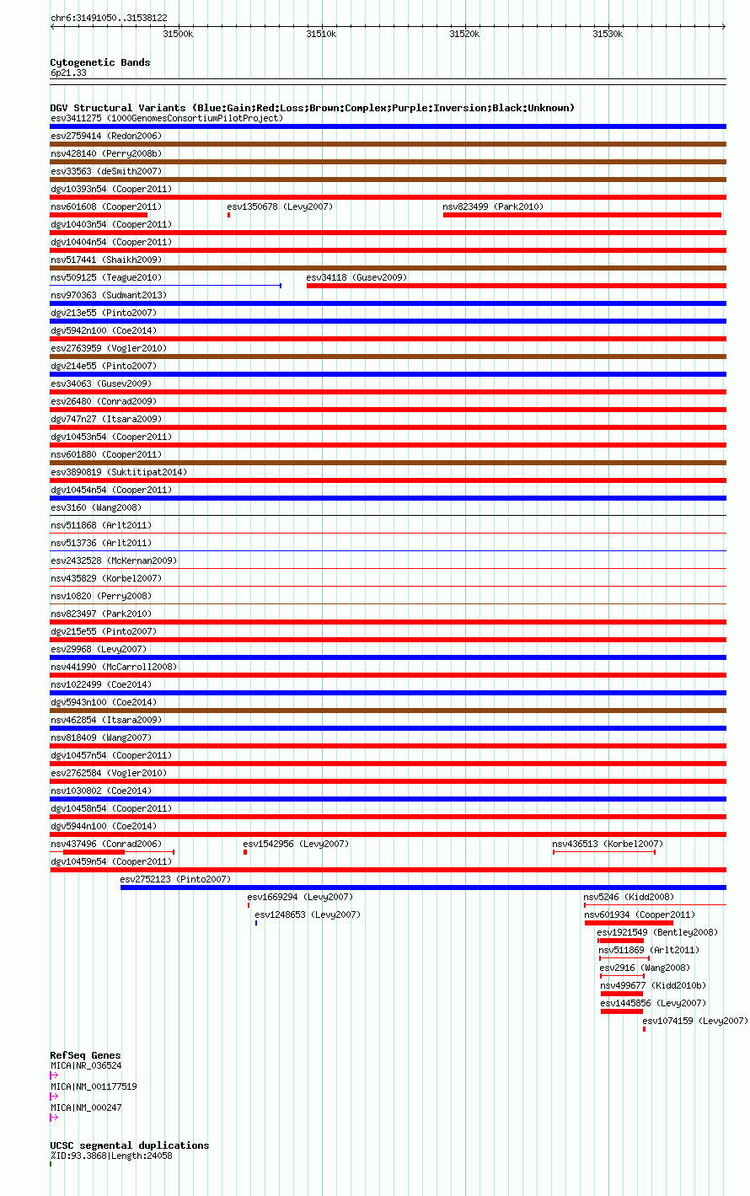Click the blue esv2752123 (Pinto2007) feature bar
Screen dimensions: 750x1196
[423, 888]
